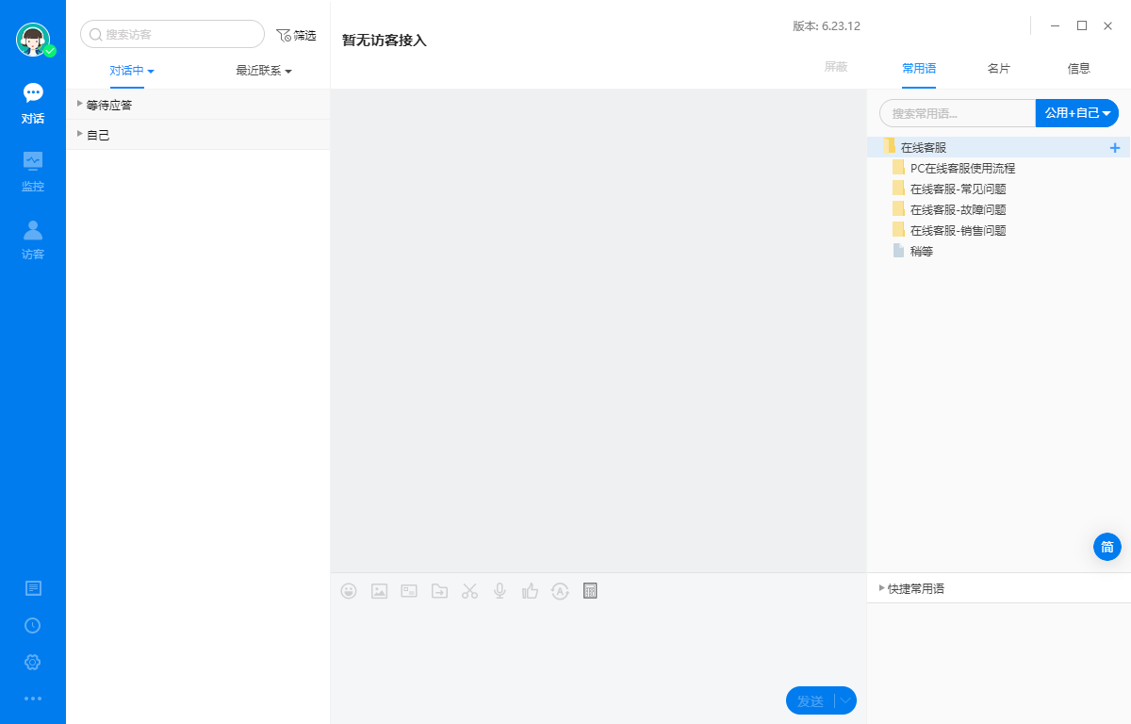Click the send image icon
Viewport: 1131px width, 724px height.
[379, 590]
